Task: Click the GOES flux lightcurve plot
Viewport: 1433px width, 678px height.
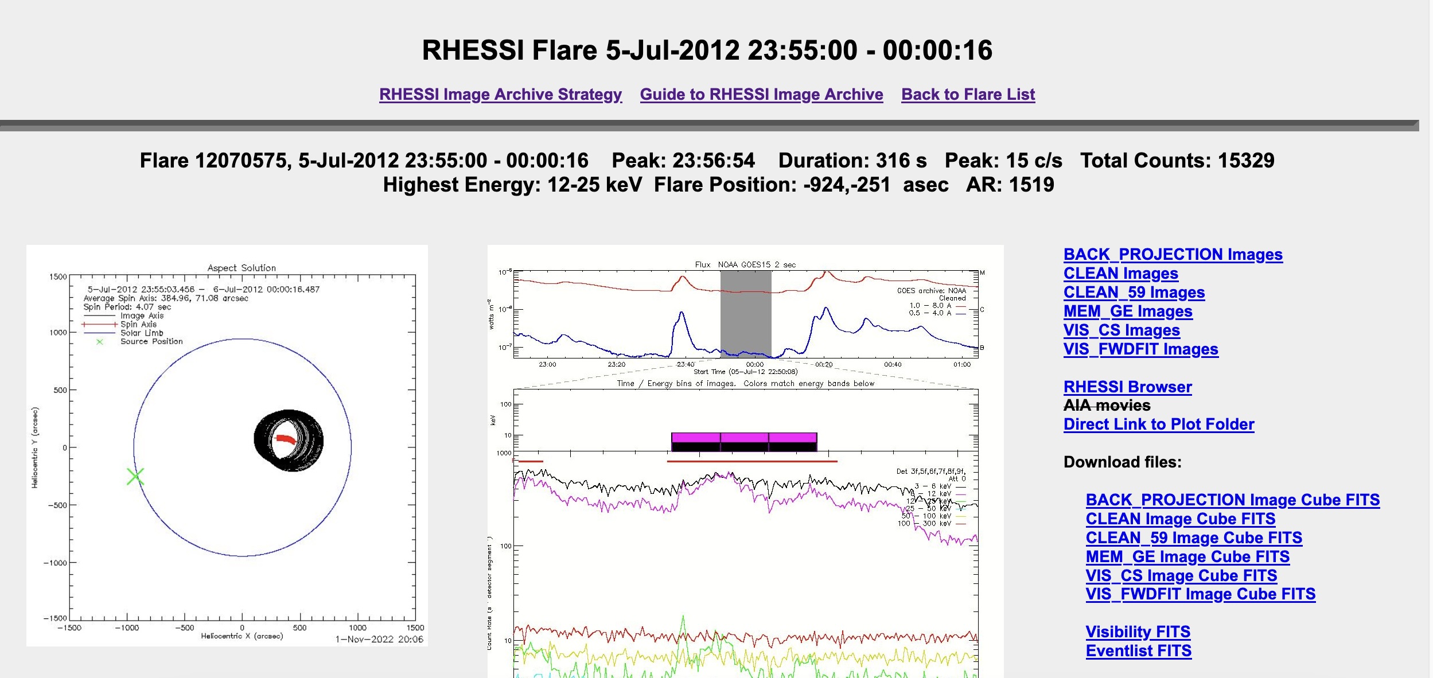Action: tap(745, 314)
